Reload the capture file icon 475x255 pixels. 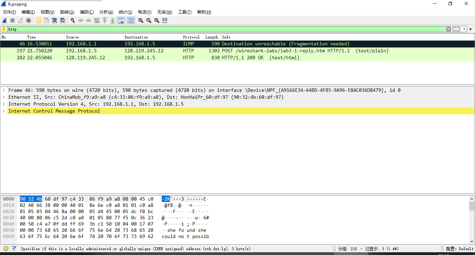pos(63,20)
